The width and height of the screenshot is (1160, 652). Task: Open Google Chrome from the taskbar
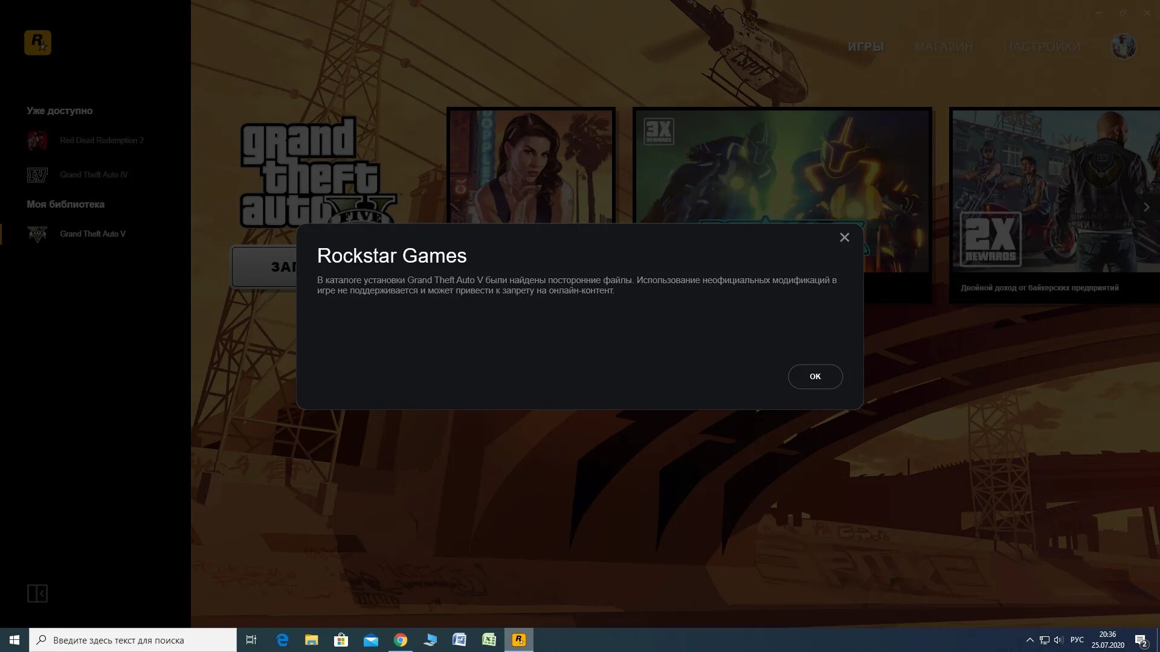coord(401,640)
